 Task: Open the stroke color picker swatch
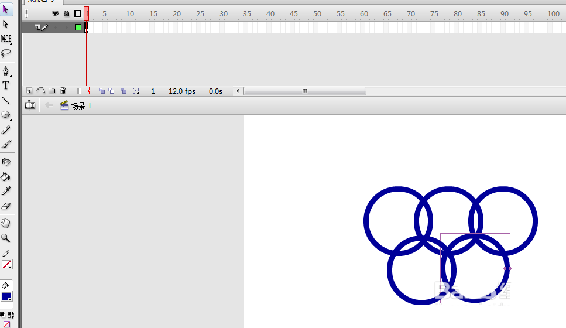pyautogui.click(x=6, y=264)
